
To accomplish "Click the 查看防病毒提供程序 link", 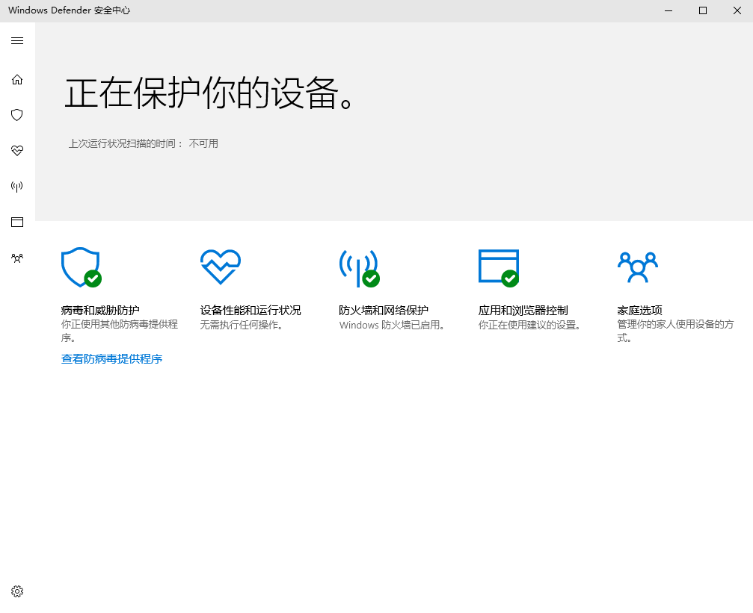I will click(111, 359).
